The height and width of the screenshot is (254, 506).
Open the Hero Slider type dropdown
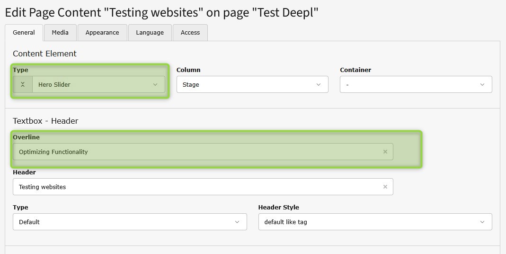coord(98,84)
